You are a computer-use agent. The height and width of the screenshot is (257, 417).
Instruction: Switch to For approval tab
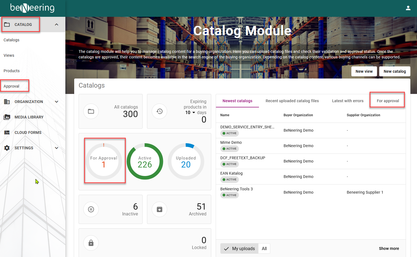click(388, 101)
